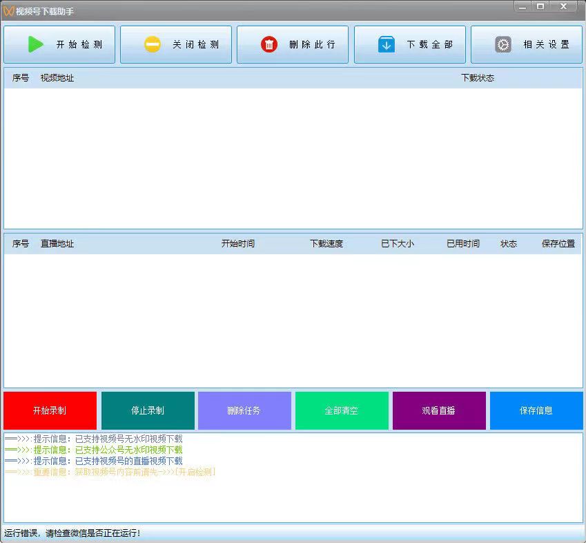The image size is (586, 543).
Task: Select log line 已支持视频号的直播视频下载
Action: click(94, 461)
